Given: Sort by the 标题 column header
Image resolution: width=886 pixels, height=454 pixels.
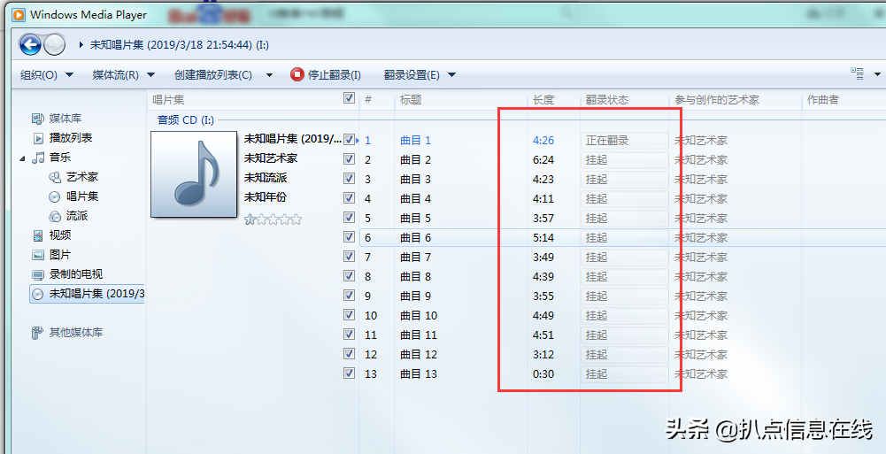Looking at the screenshot, I should tap(411, 100).
